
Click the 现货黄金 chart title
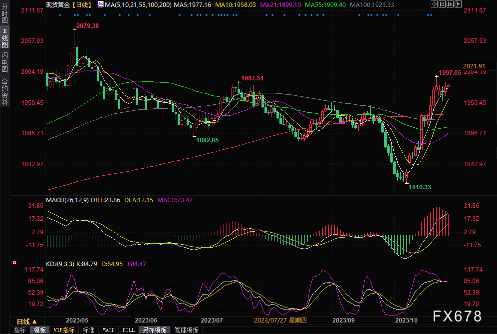pyautogui.click(x=58, y=4)
